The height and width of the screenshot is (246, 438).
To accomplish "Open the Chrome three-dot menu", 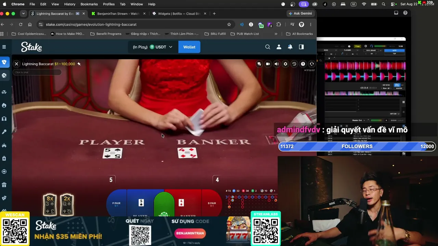I will tap(311, 25).
